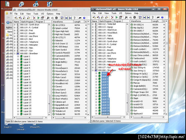The image size is (186, 140).
Task: Click down arrow of right window waveform list scrollbar
Action: (x=166, y=114)
